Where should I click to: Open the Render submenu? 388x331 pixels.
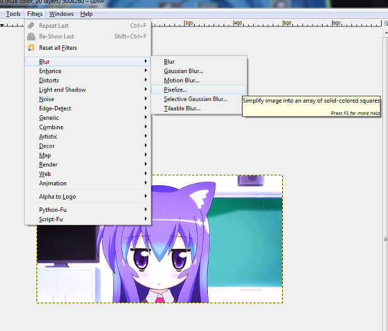[88, 165]
